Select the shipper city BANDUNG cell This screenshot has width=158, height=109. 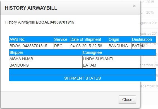point(46,65)
